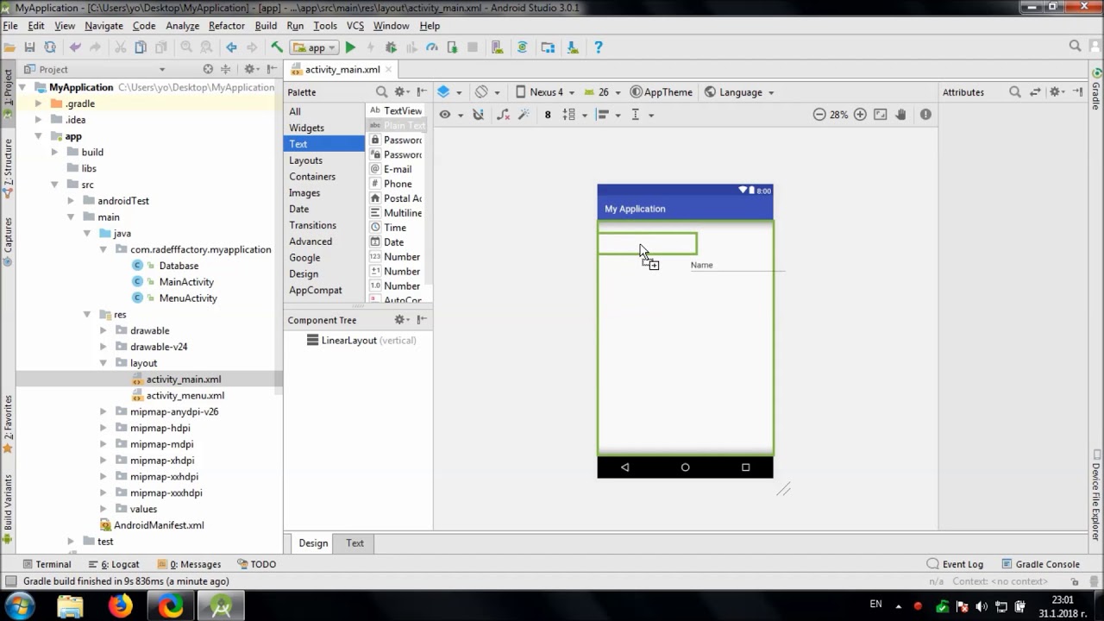The image size is (1104, 621).
Task: Open the Refactor menu
Action: 226,26
